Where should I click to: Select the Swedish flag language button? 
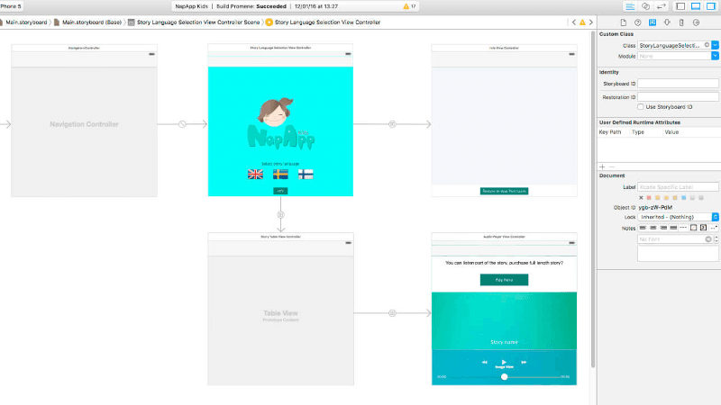280,175
